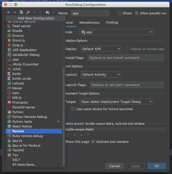
Task: Select Spy-js configuration type
Action: pyautogui.click(x=34, y=141)
